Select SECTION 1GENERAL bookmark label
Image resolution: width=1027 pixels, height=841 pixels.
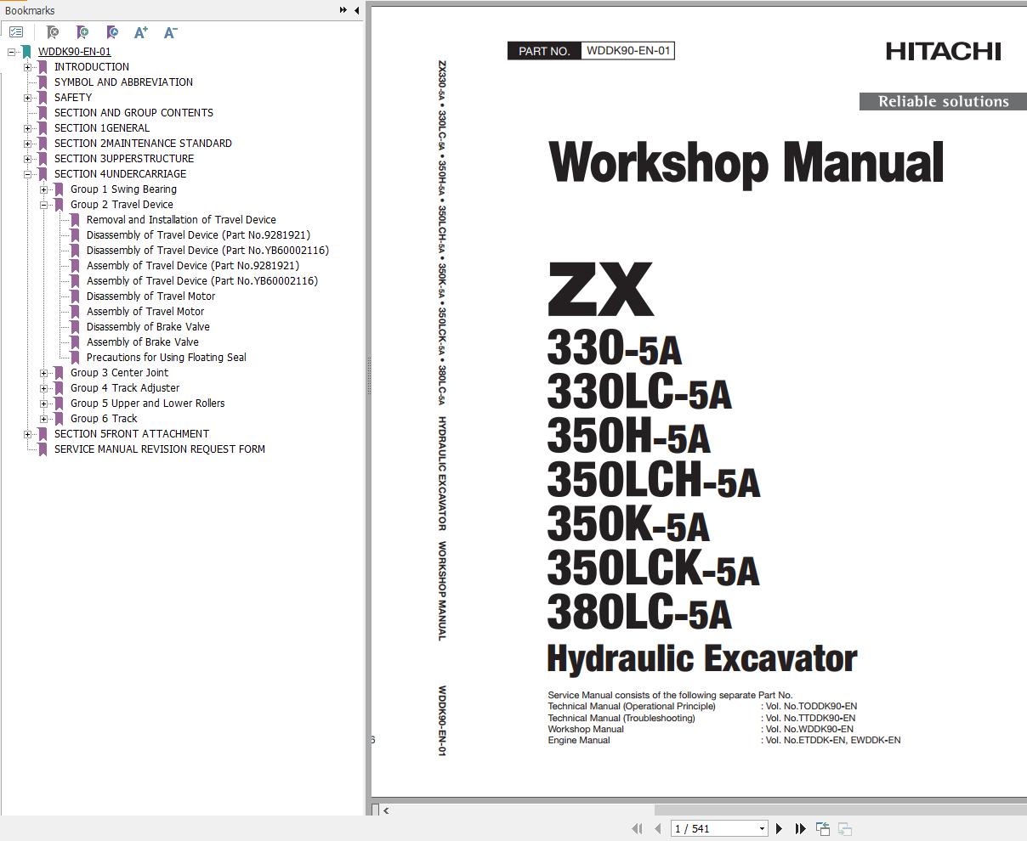click(x=102, y=128)
